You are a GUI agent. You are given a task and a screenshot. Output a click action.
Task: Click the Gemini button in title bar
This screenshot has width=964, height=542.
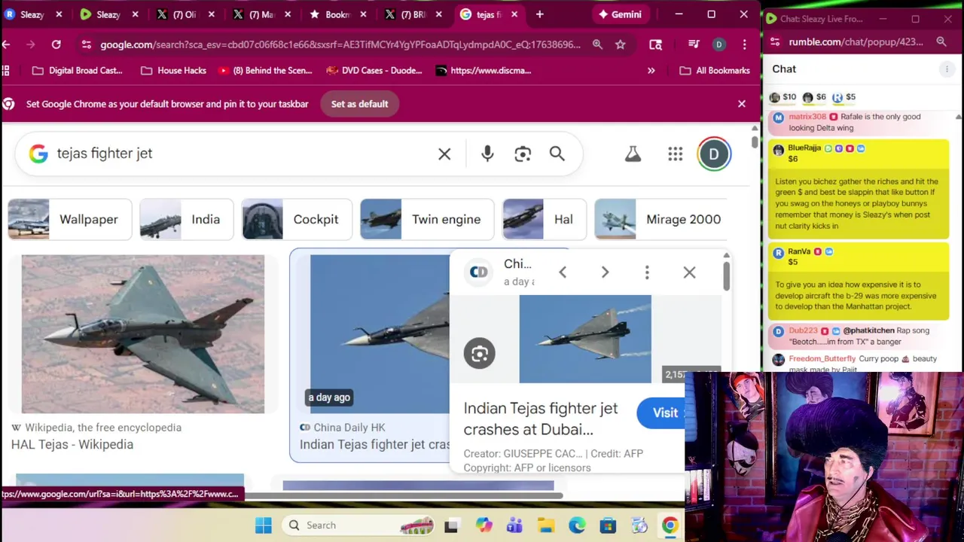click(620, 14)
